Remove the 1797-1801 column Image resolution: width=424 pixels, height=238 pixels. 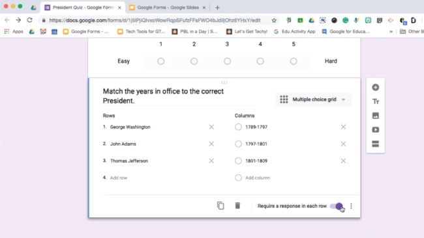(x=343, y=144)
